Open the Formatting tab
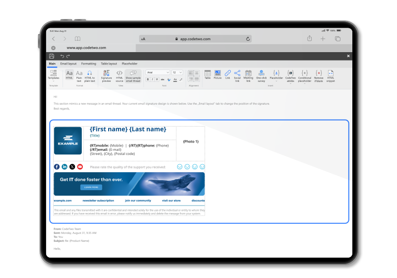This screenshot has height=278, width=397. coord(89,64)
